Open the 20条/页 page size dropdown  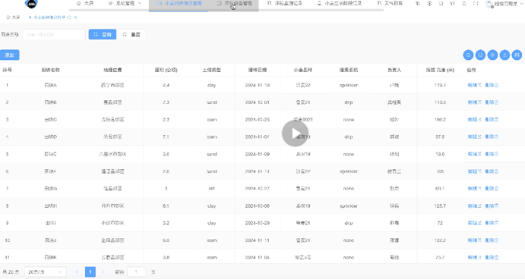click(x=45, y=272)
